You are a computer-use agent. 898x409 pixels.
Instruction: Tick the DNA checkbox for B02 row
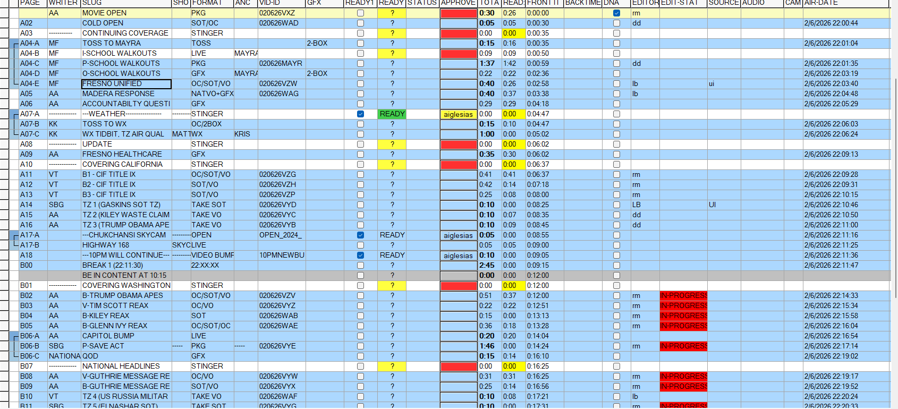616,295
